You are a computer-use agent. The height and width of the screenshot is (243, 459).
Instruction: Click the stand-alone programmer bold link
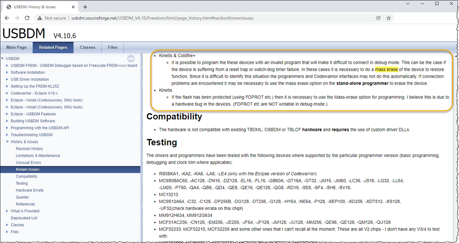point(362,83)
